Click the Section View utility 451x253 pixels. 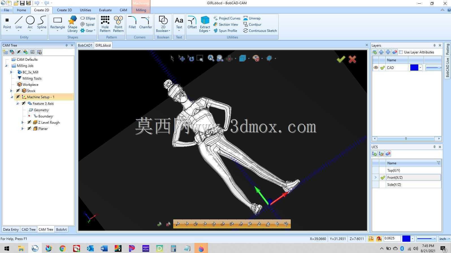pyautogui.click(x=226, y=25)
